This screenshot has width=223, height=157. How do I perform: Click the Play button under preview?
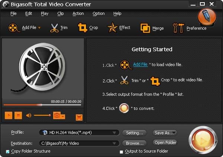(x=9, y=115)
